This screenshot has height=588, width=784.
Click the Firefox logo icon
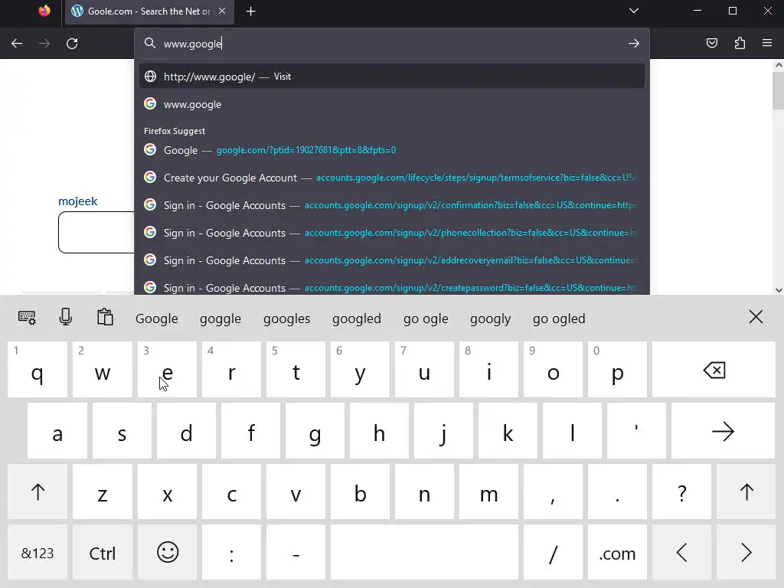click(x=44, y=11)
